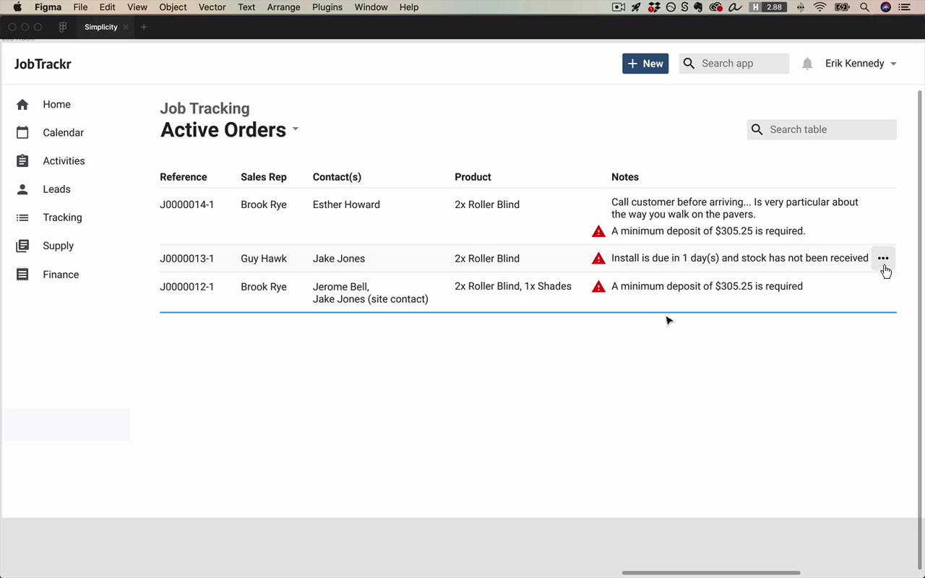Click Dropbox icon in menu bar
Viewport: 925px width, 578px height.
pyautogui.click(x=654, y=7)
